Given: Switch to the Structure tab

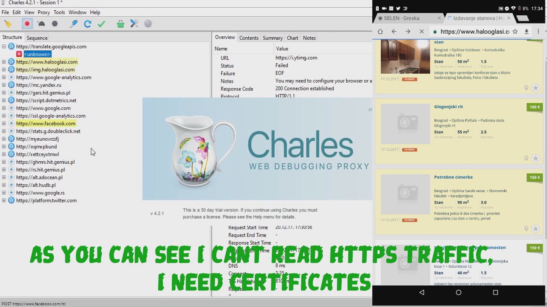Looking at the screenshot, I should [12, 38].
